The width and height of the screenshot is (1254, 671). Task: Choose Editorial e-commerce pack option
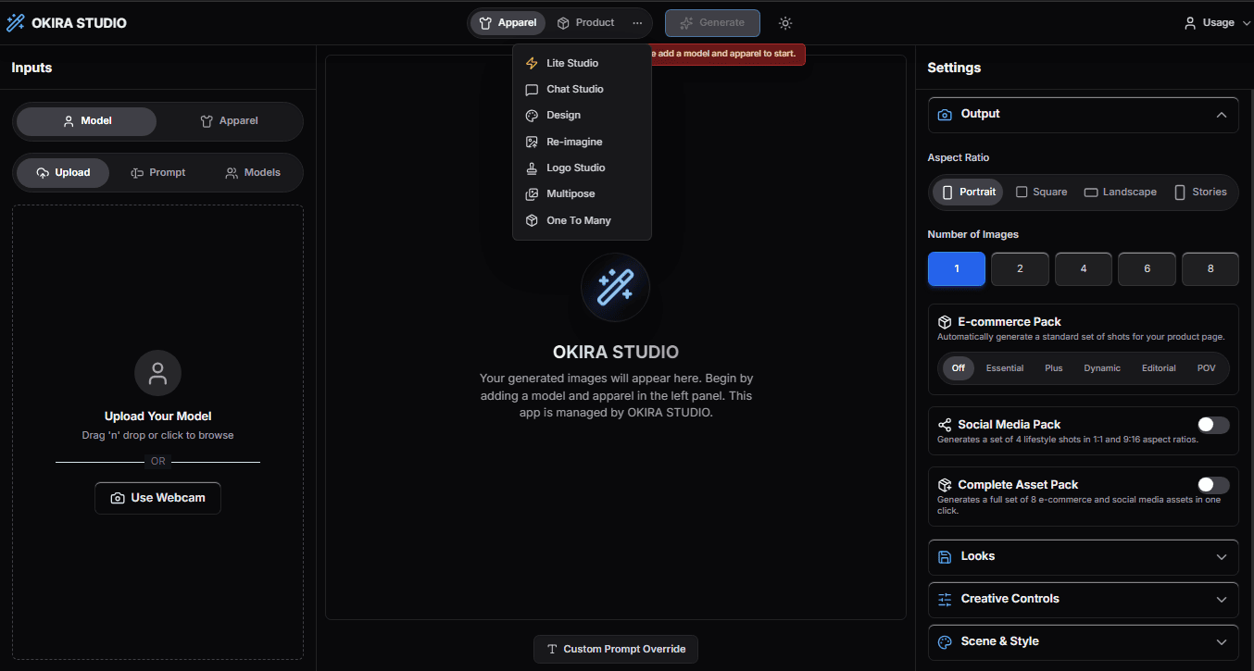tap(1159, 368)
